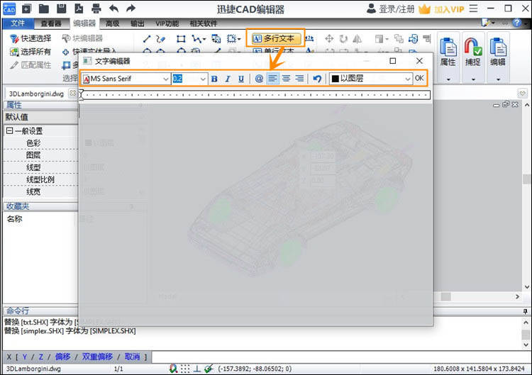Undo in the text editor toolbar
The height and width of the screenshot is (375, 532).
pos(317,79)
